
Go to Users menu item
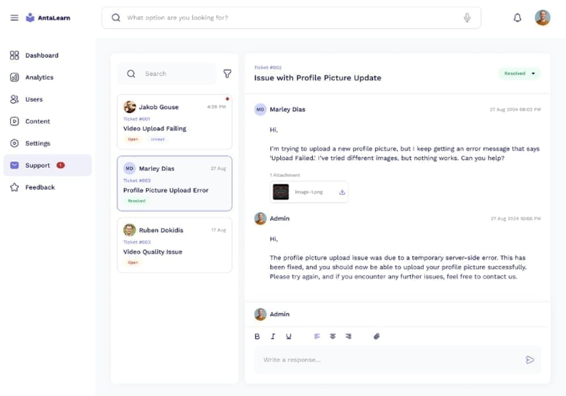pos(48,99)
